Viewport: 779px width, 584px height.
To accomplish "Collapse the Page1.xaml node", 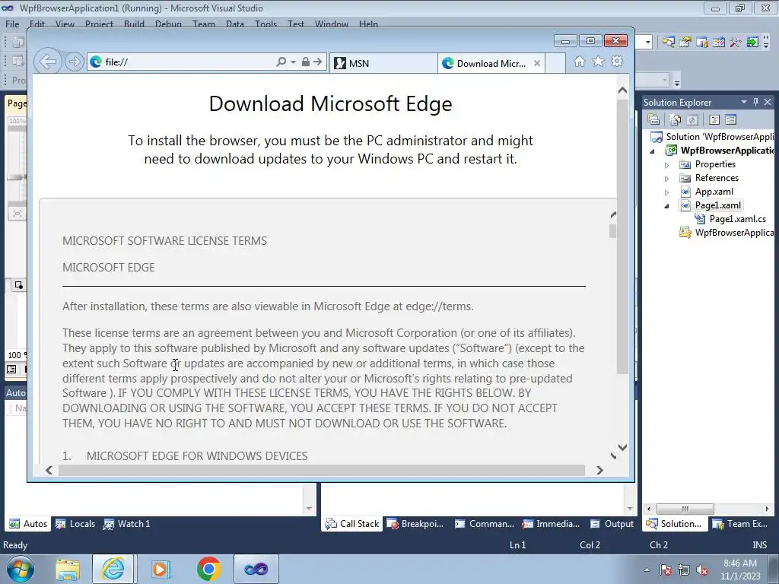I will tap(666, 206).
